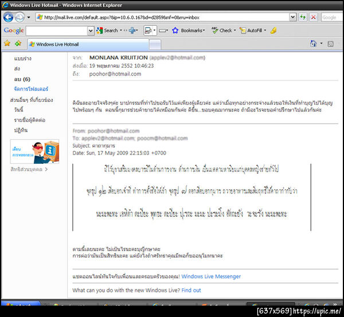Run spell Check from Google toolbar
The width and height of the screenshot is (344, 317).
pos(224,30)
